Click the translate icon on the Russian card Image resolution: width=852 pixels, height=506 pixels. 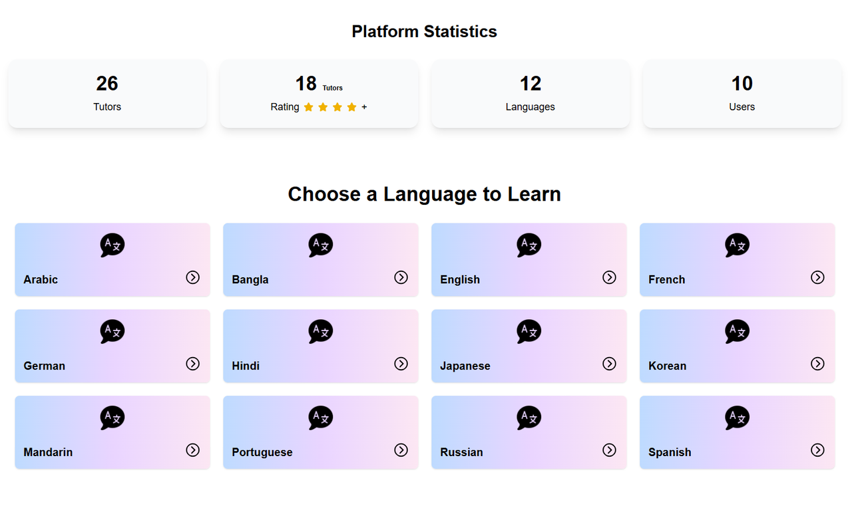click(529, 418)
